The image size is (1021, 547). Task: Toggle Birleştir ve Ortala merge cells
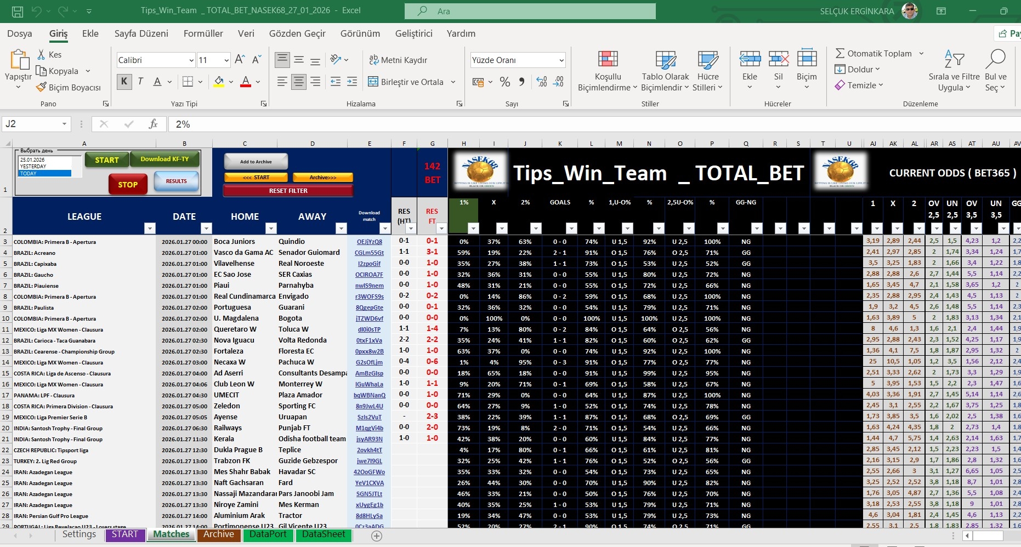click(x=408, y=82)
